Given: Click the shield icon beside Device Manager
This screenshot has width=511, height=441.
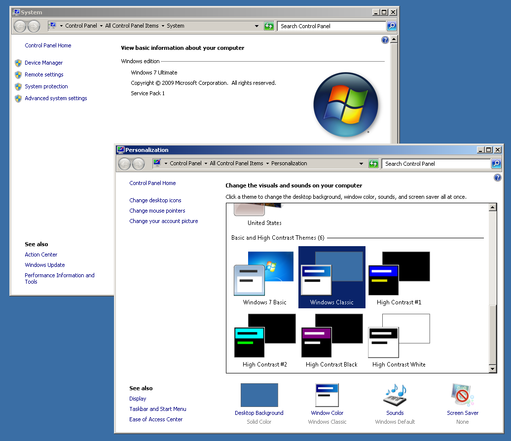Looking at the screenshot, I should [x=18, y=63].
